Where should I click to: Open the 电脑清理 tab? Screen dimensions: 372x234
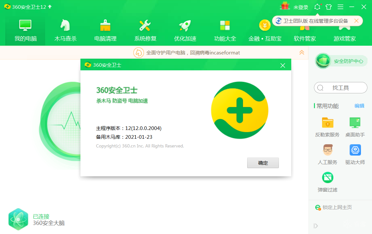click(x=105, y=30)
